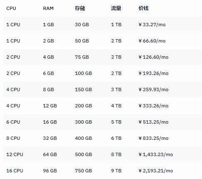Screen dimensions: 202x179
Task: Click the 75 GB storage cell
Action: (x=82, y=57)
